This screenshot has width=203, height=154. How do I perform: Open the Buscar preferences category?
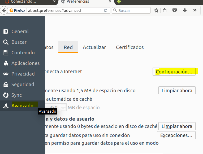[x=23, y=42]
